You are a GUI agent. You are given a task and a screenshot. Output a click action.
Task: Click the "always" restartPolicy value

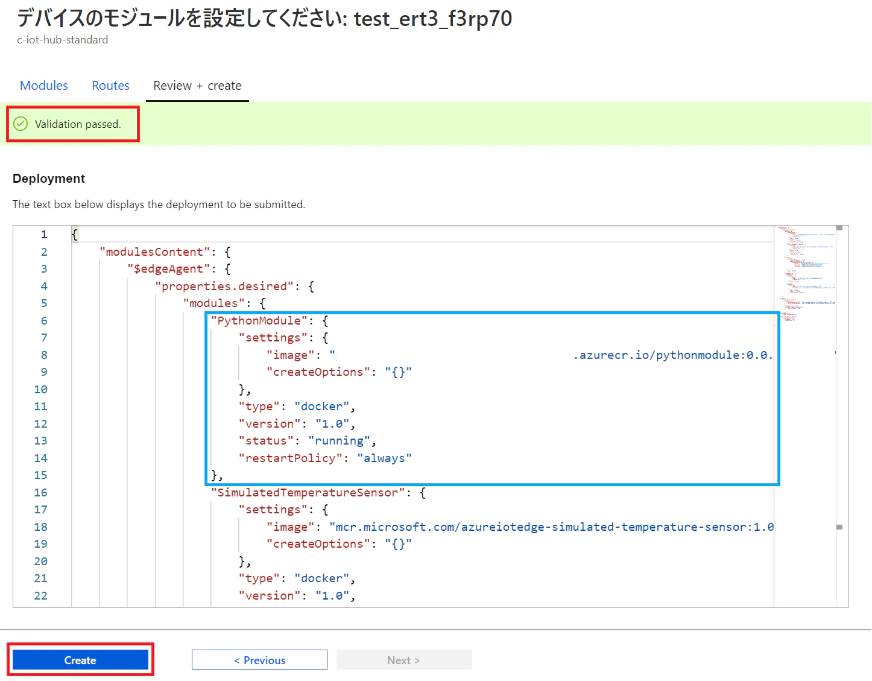385,458
